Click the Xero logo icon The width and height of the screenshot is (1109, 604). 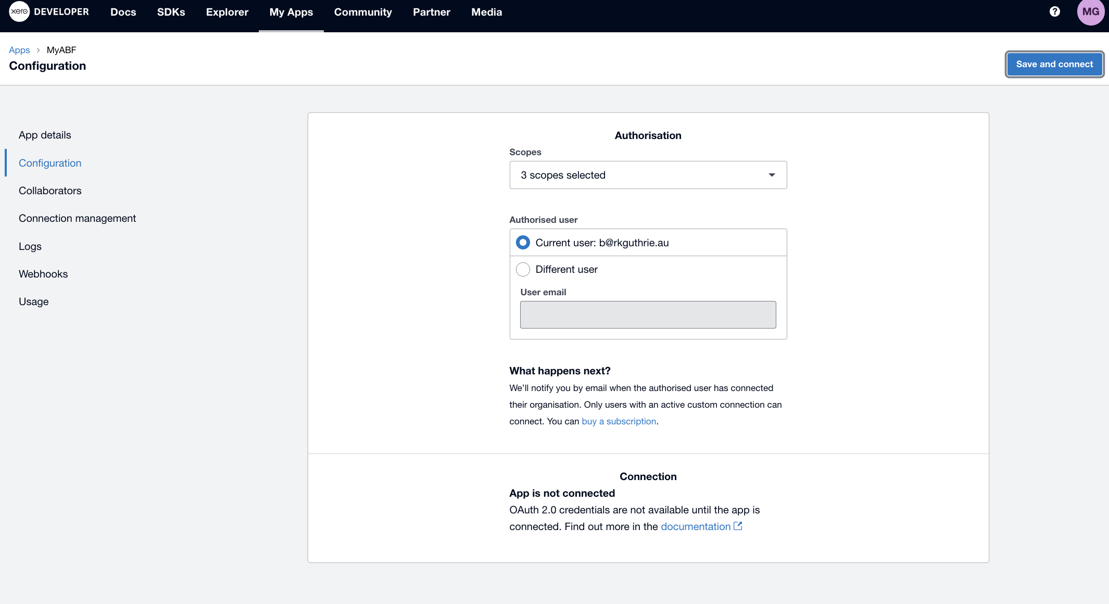click(x=19, y=11)
